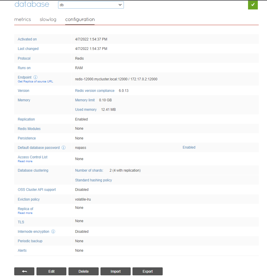
Task: Click Read more under Access Control List
Action: [25, 161]
